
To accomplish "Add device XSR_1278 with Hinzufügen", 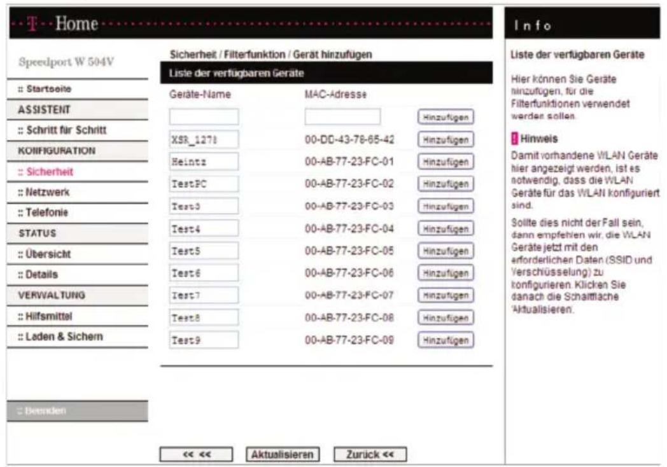I will pos(446,139).
